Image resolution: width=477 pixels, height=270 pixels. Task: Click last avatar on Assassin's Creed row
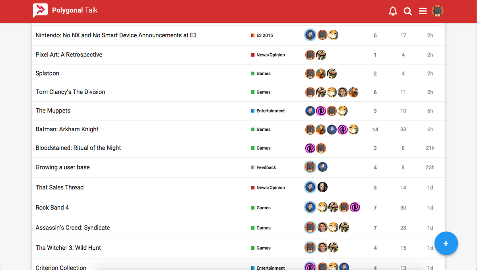click(344, 227)
